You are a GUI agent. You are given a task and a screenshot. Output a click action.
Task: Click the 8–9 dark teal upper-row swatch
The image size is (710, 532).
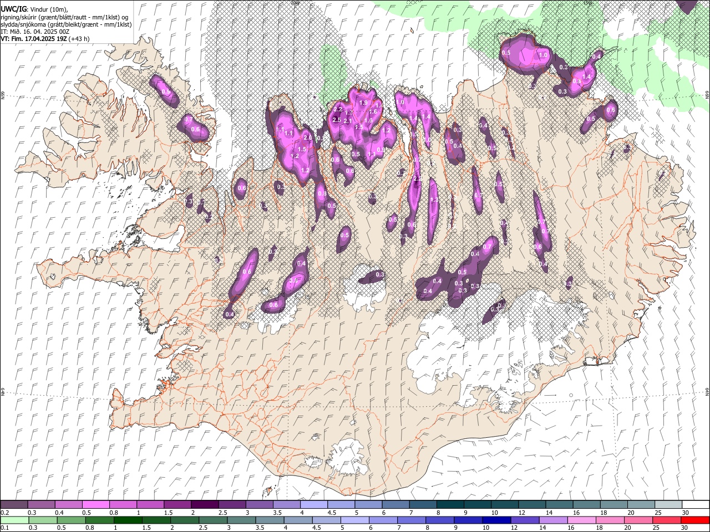pos(450,504)
